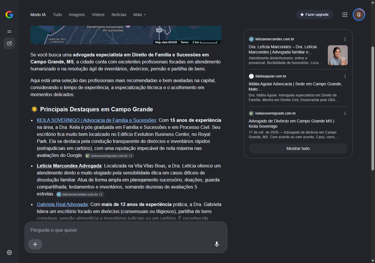Open Dra. Letícia Marcondes result title
This screenshot has width=375, height=263.
click(x=283, y=49)
